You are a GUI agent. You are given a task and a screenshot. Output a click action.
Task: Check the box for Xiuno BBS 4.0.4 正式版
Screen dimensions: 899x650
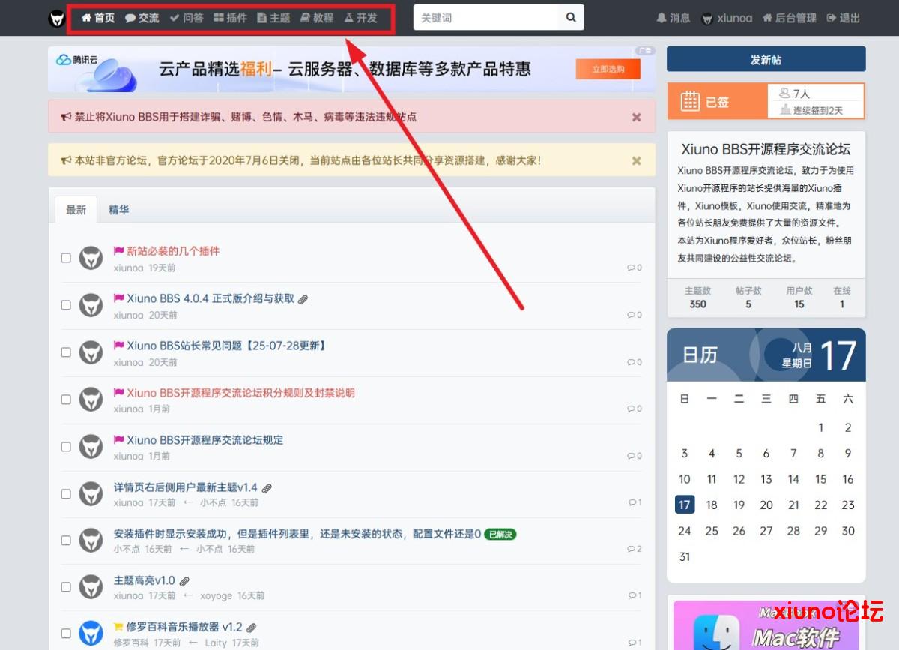tap(66, 305)
